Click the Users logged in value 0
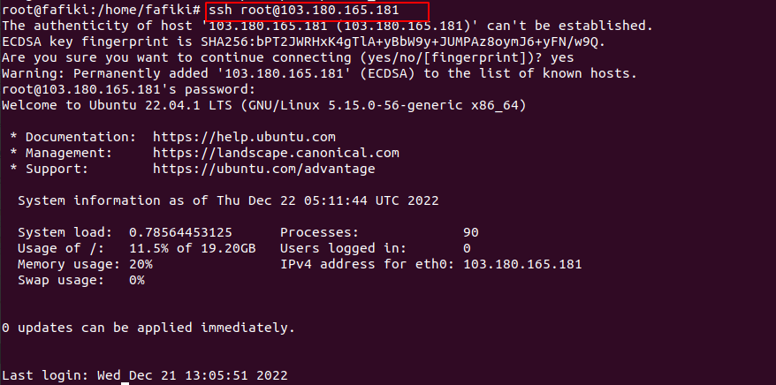This screenshot has height=385, width=776. click(x=467, y=248)
